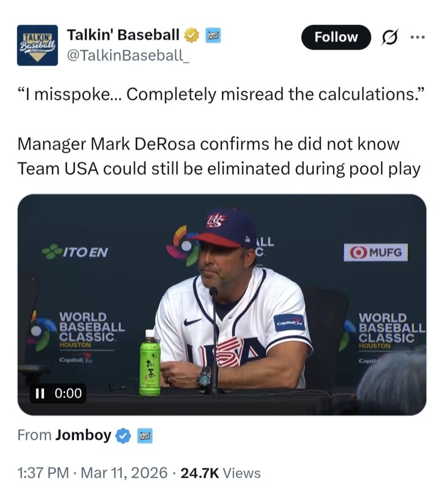
Task: Open the Jomboy source link
Action: [83, 435]
